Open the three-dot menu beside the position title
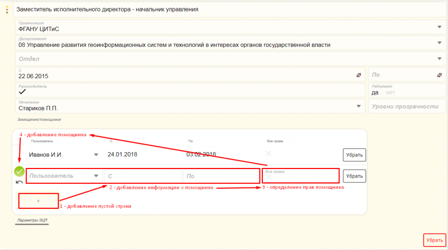The height and width of the screenshot is (250, 448). 7,9
